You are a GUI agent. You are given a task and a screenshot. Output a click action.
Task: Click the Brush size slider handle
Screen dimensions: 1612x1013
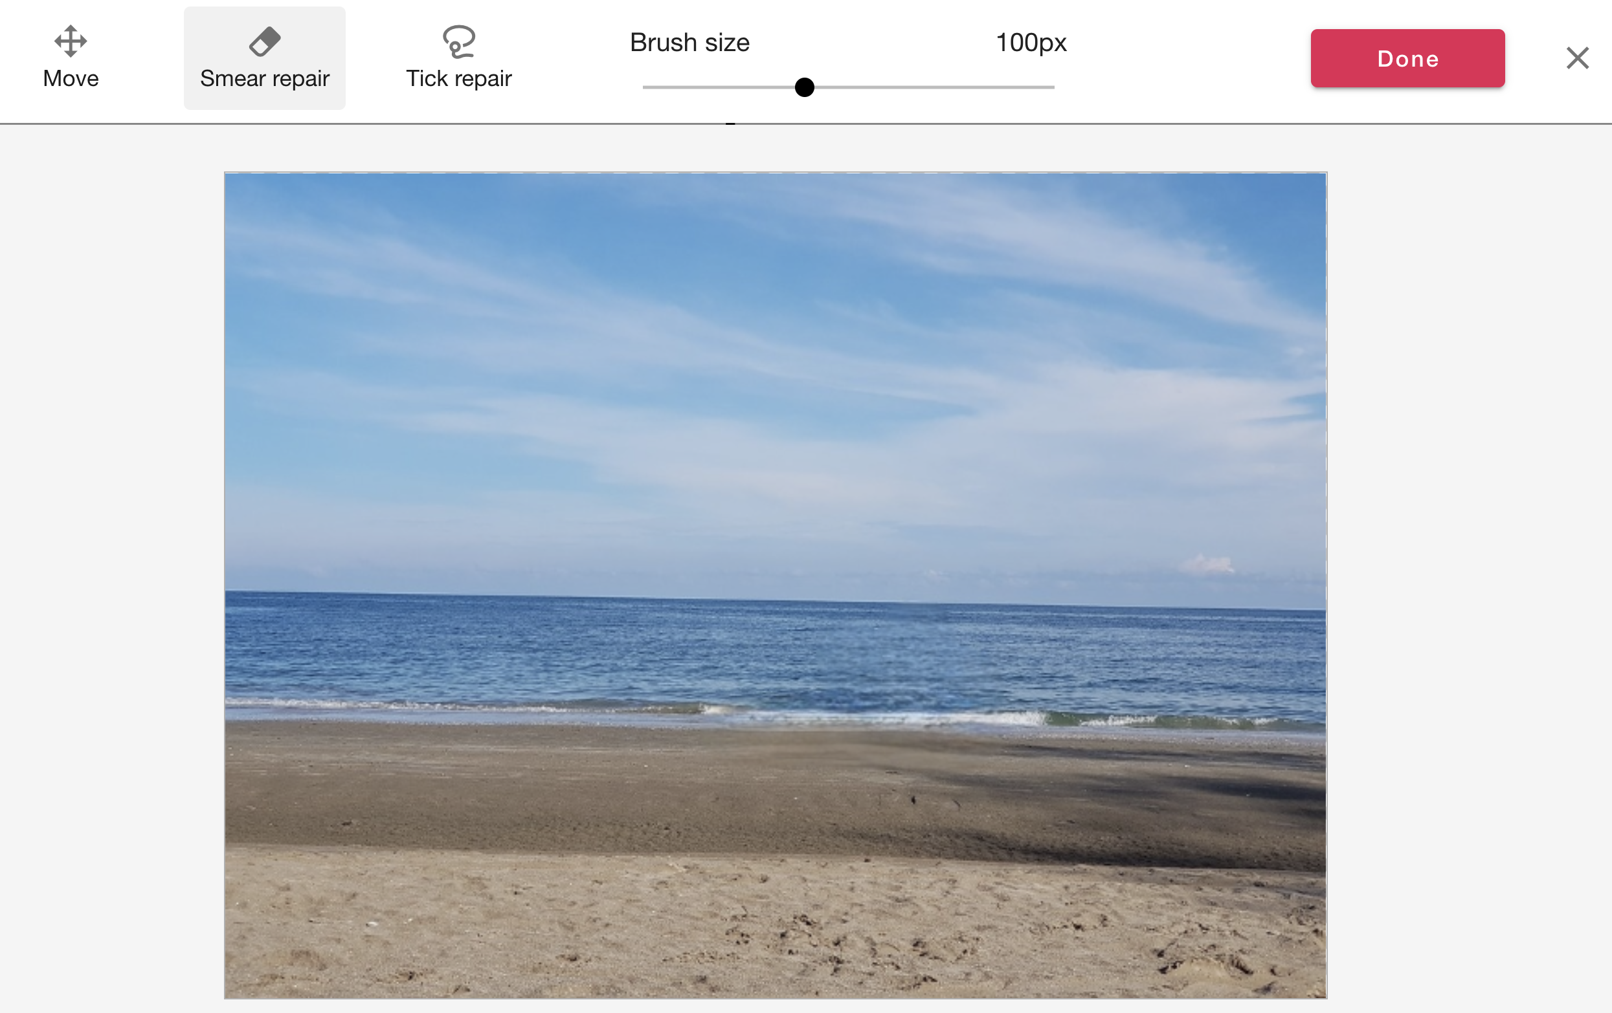click(x=804, y=87)
